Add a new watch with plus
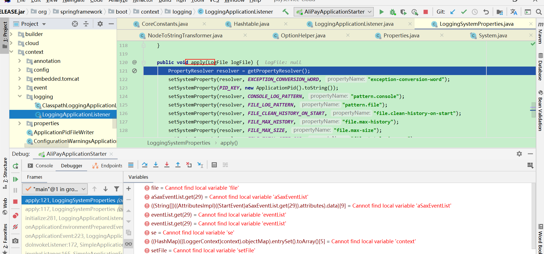Screen dimensions: 544x254 (x=129, y=189)
